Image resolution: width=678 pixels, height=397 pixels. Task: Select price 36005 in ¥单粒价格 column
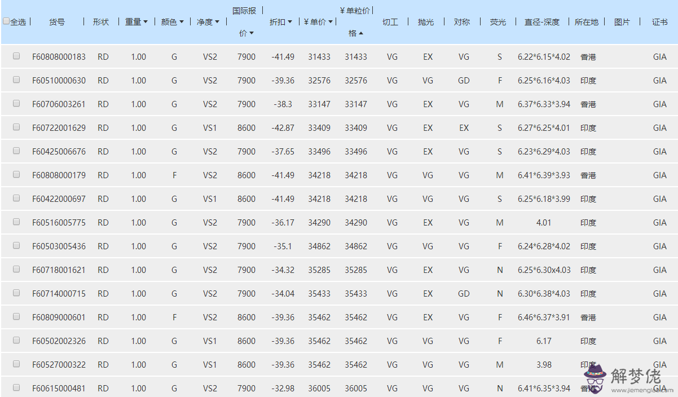pyautogui.click(x=356, y=389)
